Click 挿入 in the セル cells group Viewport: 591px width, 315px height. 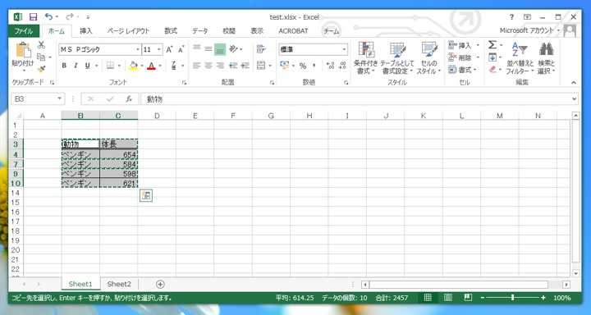pyautogui.click(x=464, y=45)
